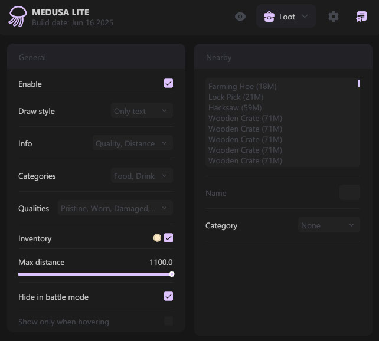This screenshot has height=341, width=379.
Task: Select Farming Hoe (18M) in Nearby list
Action: point(243,87)
